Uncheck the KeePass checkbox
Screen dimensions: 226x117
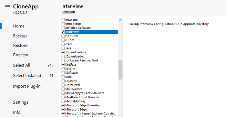63,65
